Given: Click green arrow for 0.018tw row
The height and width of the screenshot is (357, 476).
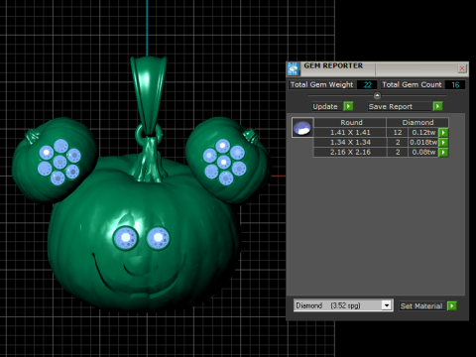Looking at the screenshot, I should tap(443, 143).
